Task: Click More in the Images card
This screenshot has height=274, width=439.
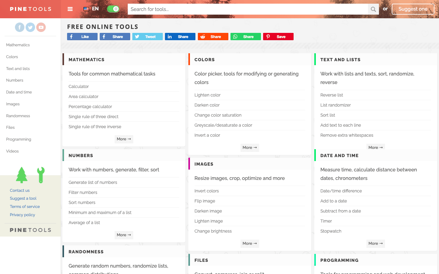Action: pyautogui.click(x=249, y=243)
